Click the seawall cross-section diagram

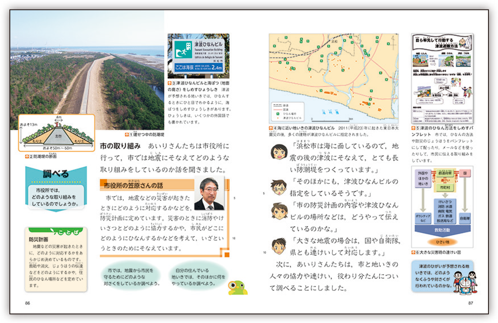tap(56, 133)
